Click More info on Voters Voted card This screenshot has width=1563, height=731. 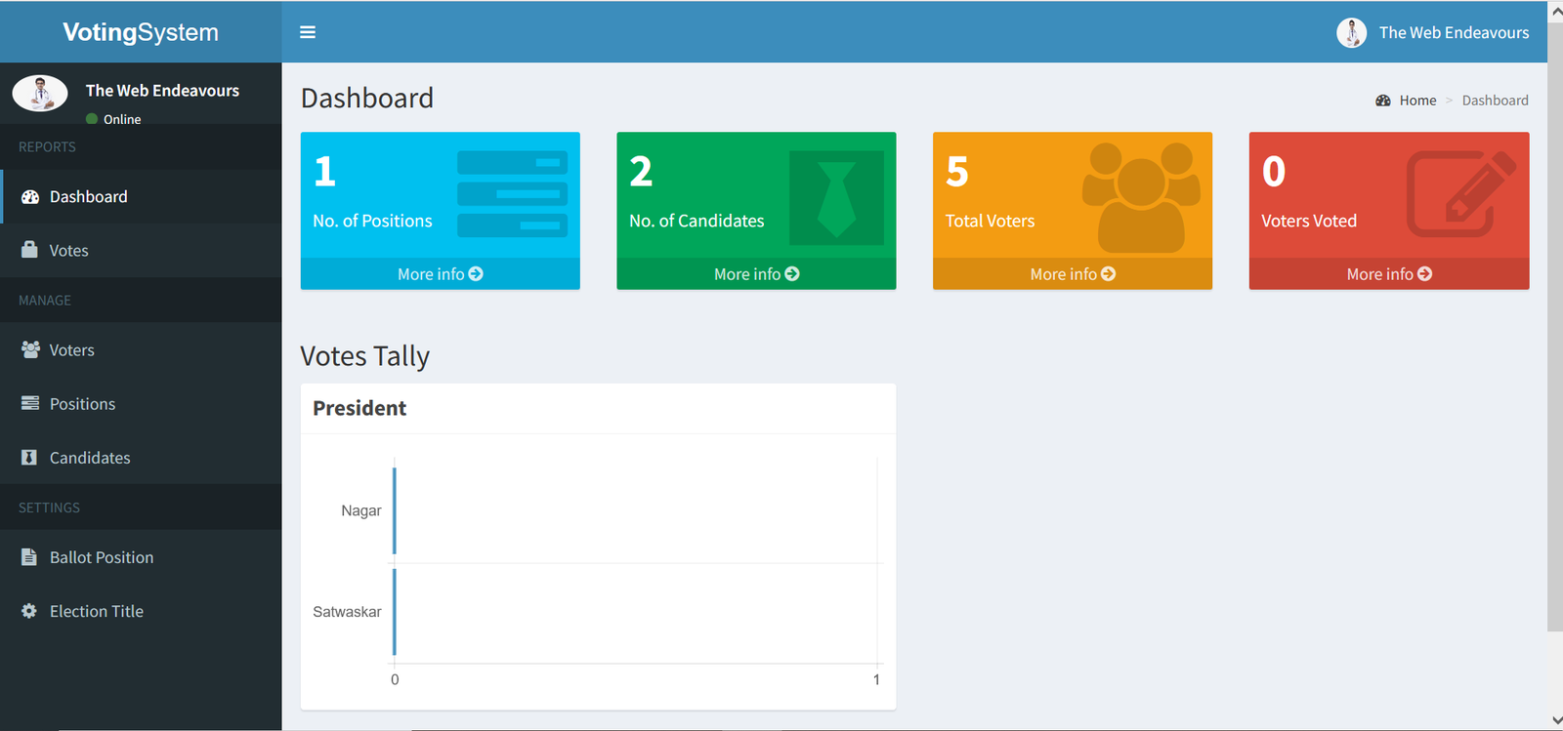(x=1388, y=274)
